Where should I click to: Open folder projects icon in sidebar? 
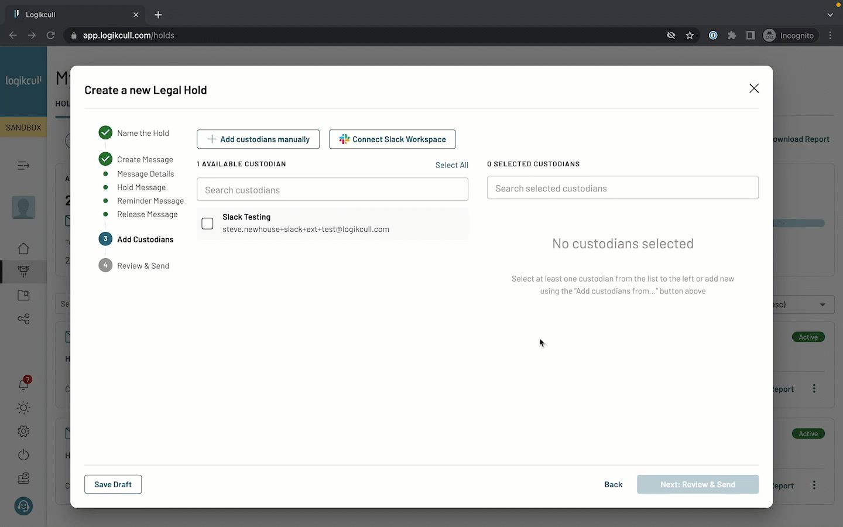(x=23, y=295)
